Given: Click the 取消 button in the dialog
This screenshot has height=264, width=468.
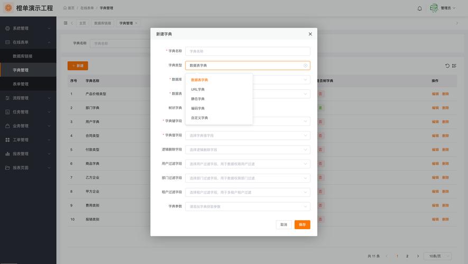Looking at the screenshot, I should tap(283, 225).
